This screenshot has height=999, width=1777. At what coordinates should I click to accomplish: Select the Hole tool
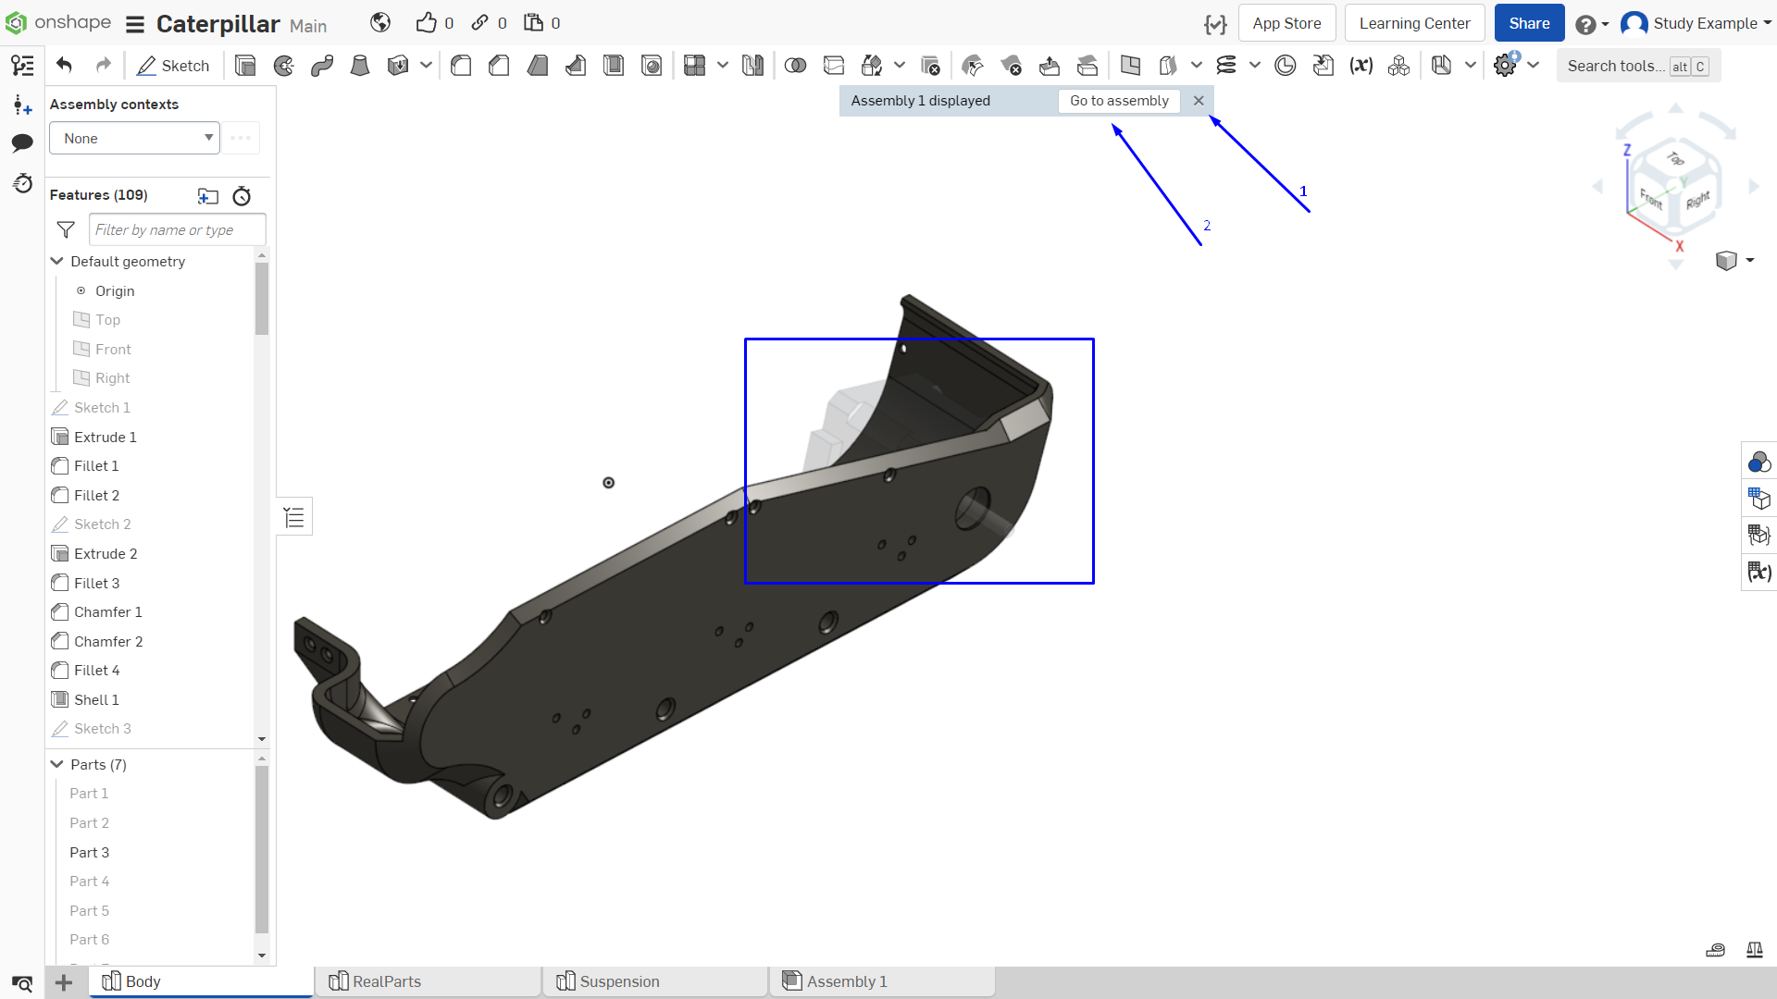coord(652,66)
